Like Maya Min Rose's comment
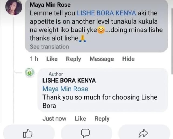The height and width of the screenshot is (139, 173). click(52, 59)
